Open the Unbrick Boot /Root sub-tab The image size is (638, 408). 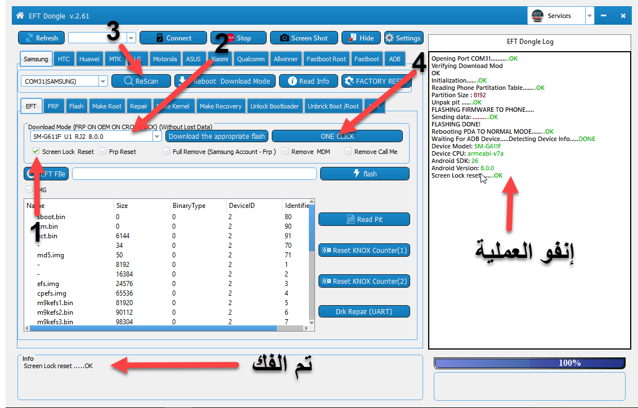click(x=333, y=106)
